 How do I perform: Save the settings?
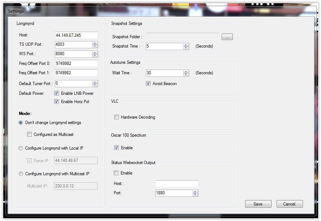pyautogui.click(x=258, y=204)
